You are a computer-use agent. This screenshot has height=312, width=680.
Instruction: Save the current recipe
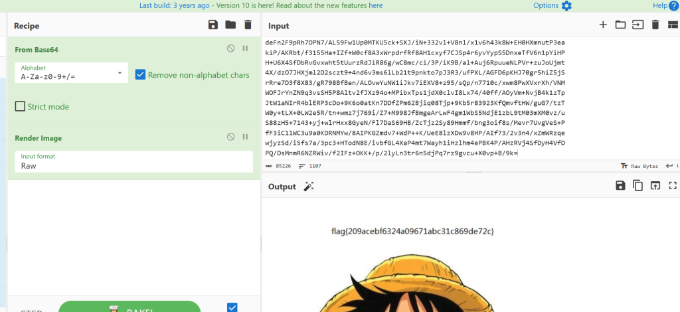point(212,25)
